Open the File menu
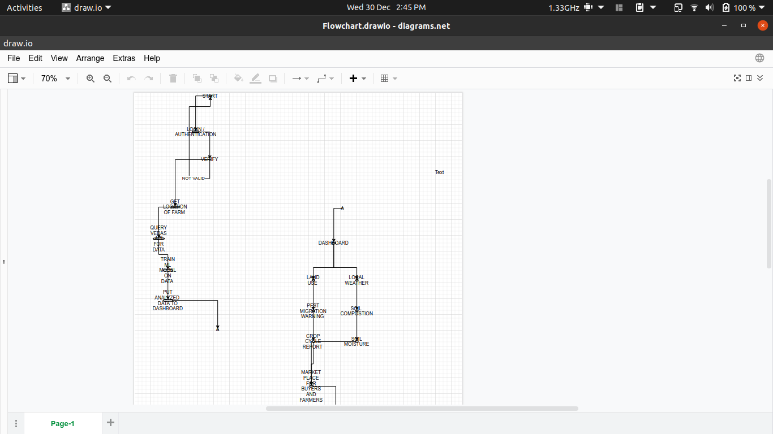The image size is (773, 434). [x=14, y=58]
